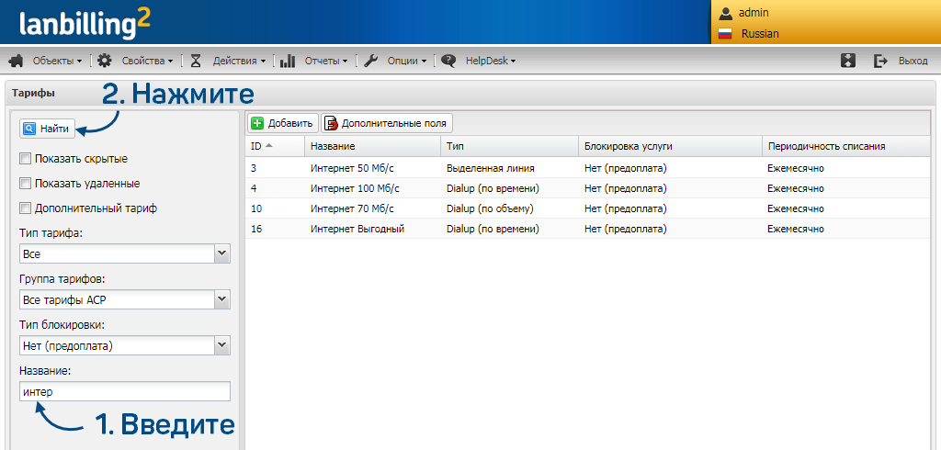Click the green plus icon on Добавить
Image resolution: width=941 pixels, height=450 pixels.
257,124
